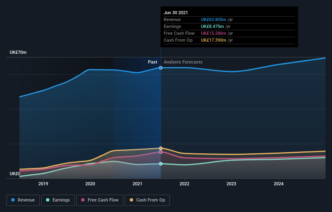The image size is (332, 212).
Task: Select the Revenue data point marker on blue line
Action: (161, 68)
